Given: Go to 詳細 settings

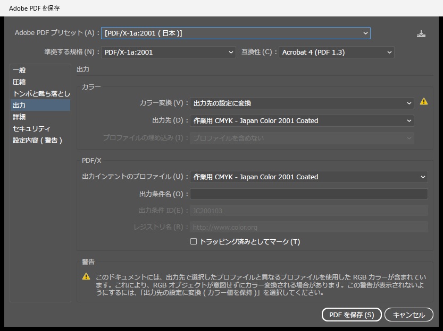Looking at the screenshot, I should 40,117.
